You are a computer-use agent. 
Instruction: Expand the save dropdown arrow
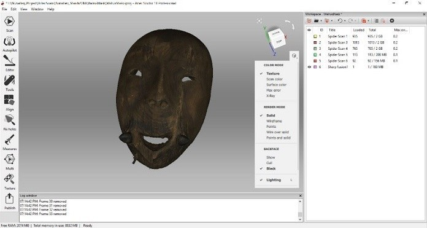click(369, 21)
